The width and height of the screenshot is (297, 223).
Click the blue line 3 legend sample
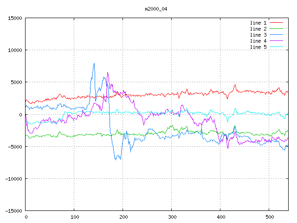click(276, 35)
